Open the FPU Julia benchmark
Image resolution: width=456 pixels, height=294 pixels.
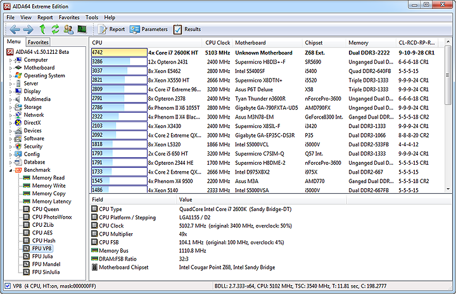click(42, 256)
